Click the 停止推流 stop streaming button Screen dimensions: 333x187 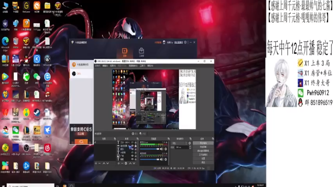(x=203, y=143)
